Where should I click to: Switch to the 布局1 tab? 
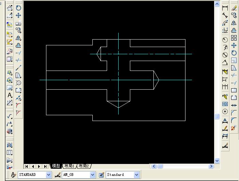(x=69, y=166)
